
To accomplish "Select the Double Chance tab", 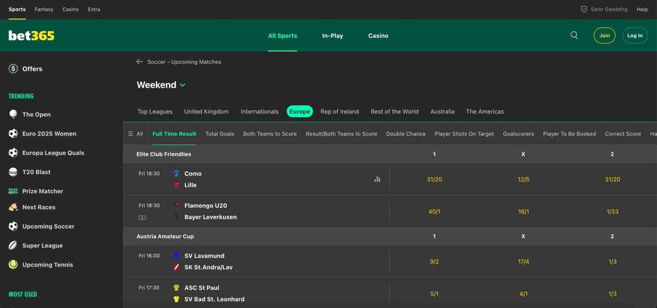I will click(406, 134).
